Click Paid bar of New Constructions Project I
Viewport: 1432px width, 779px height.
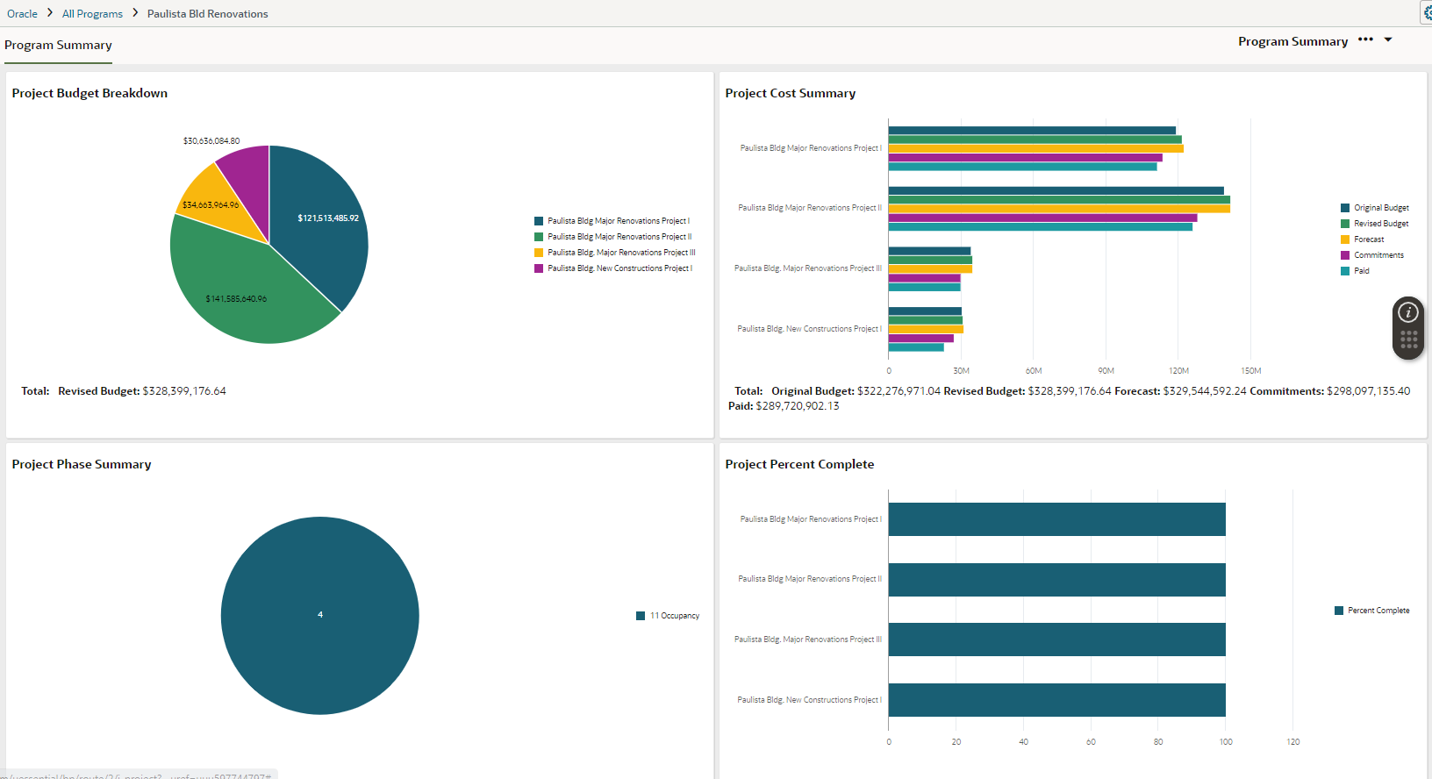(916, 347)
